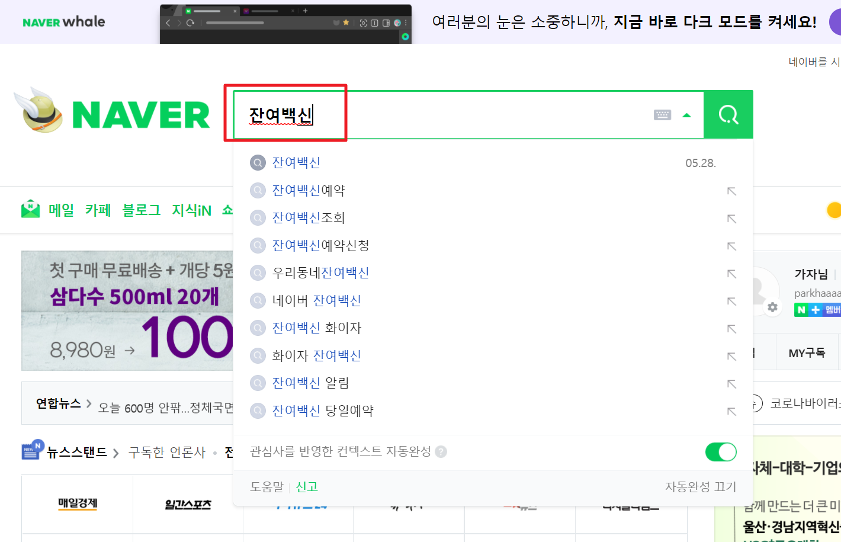
Task: Click the 05.28. date on recent search
Action: pos(701,163)
